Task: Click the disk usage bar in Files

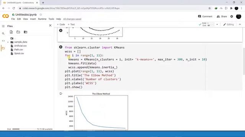Action: [24, 129]
